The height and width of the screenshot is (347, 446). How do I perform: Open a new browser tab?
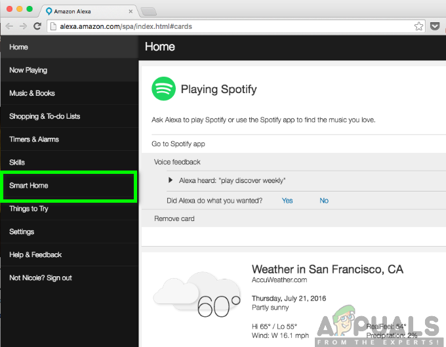click(148, 12)
